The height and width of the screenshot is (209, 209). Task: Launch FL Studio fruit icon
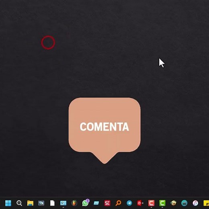[74, 203]
